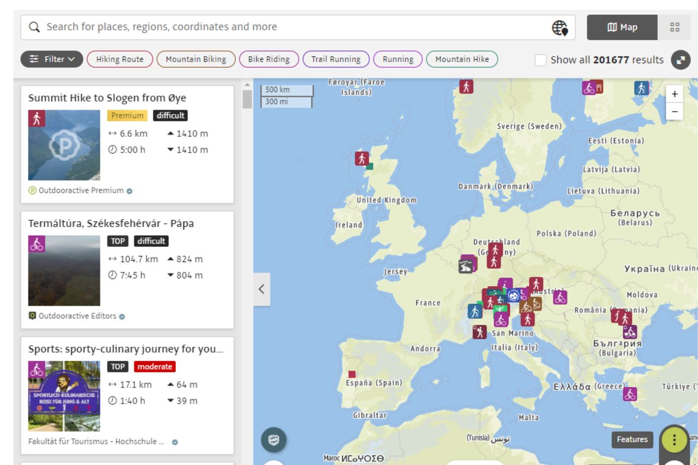This screenshot has height=465, width=698.
Task: Enable the Show all 201677 results checkbox
Action: coord(540,60)
